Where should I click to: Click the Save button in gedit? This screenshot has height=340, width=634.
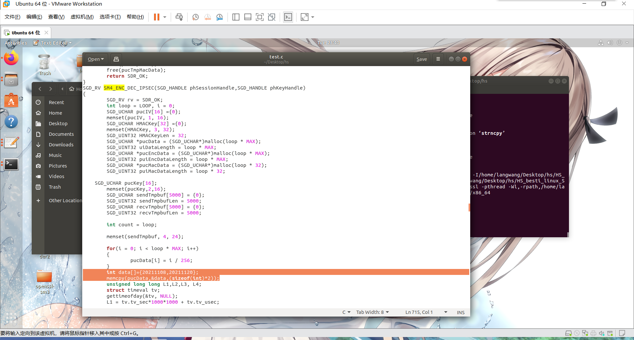[422, 59]
